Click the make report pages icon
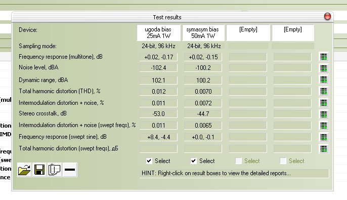The height and width of the screenshot is (200, 347). click(x=55, y=170)
